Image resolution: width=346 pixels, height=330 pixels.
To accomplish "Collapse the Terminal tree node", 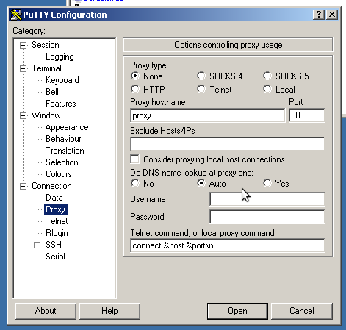I will 23,68.
